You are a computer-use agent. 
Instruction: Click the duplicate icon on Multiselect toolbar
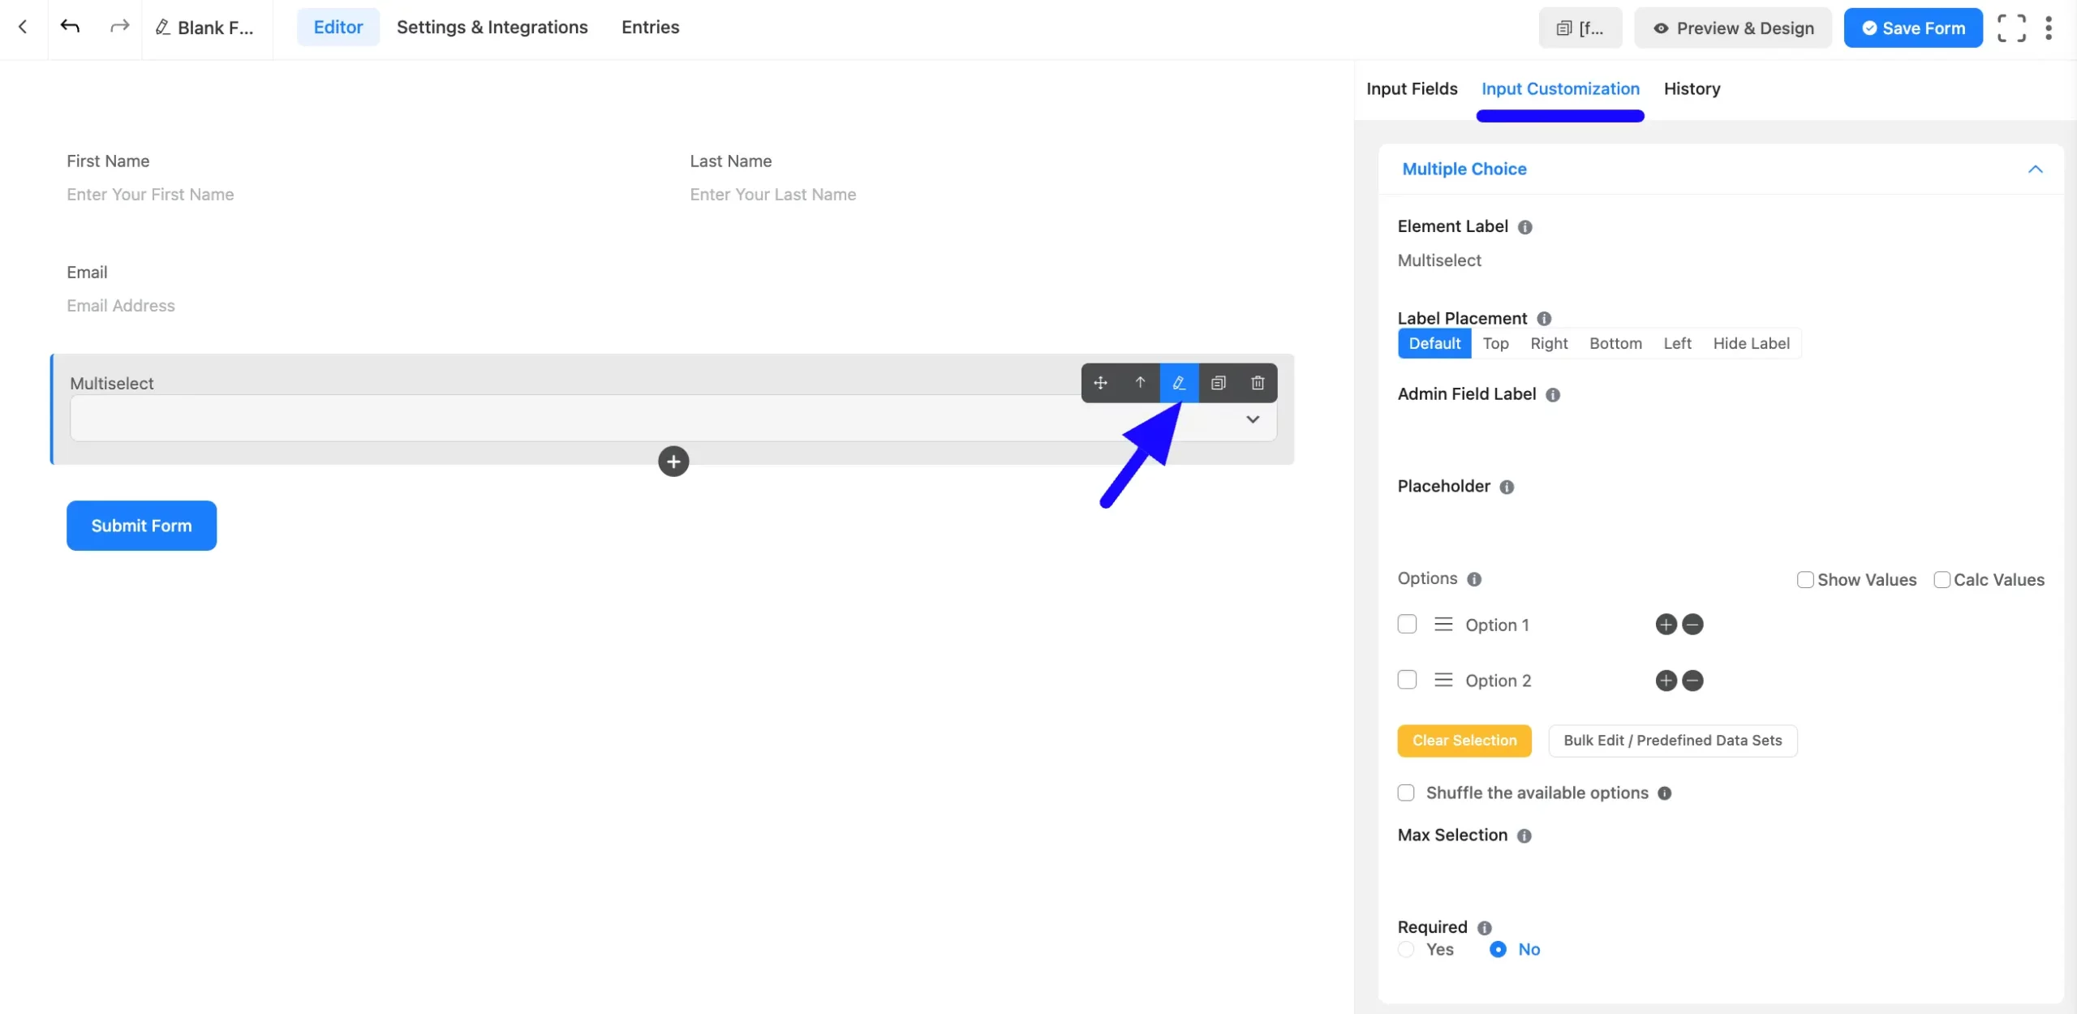1218,383
